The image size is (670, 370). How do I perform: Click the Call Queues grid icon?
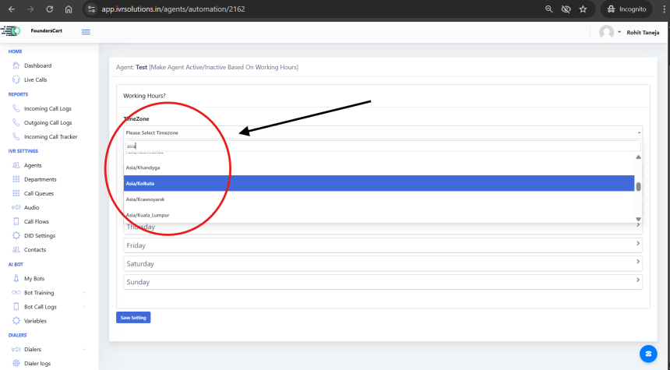(x=16, y=193)
